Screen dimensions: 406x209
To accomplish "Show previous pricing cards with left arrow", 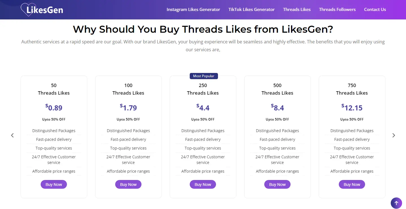I will [12, 135].
